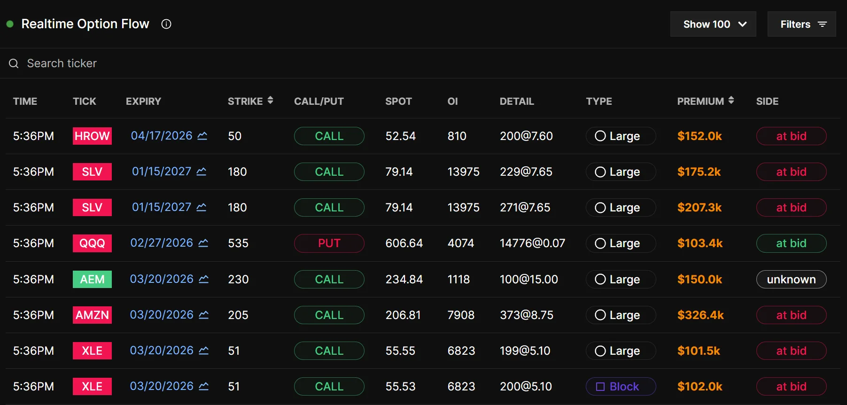This screenshot has width=847, height=405.
Task: Click the unknown side pill for AEM
Action: tap(792, 280)
